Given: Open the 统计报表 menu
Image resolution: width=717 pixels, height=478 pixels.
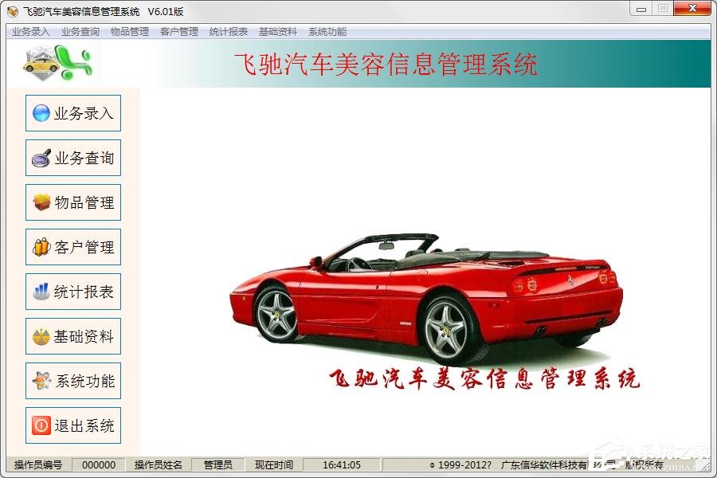Looking at the screenshot, I should [228, 32].
